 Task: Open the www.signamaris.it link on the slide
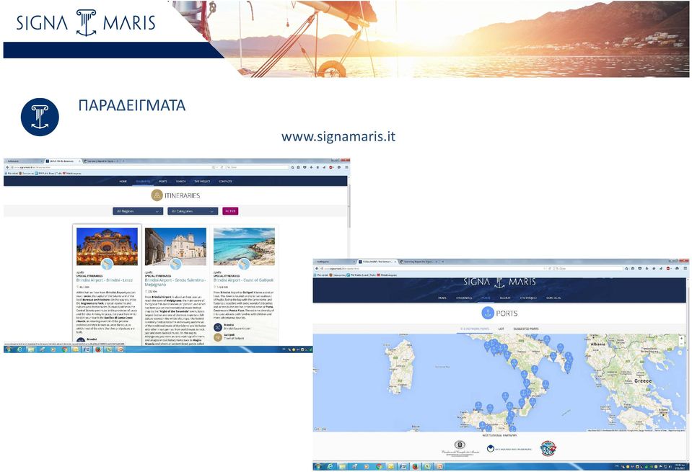coord(338,137)
